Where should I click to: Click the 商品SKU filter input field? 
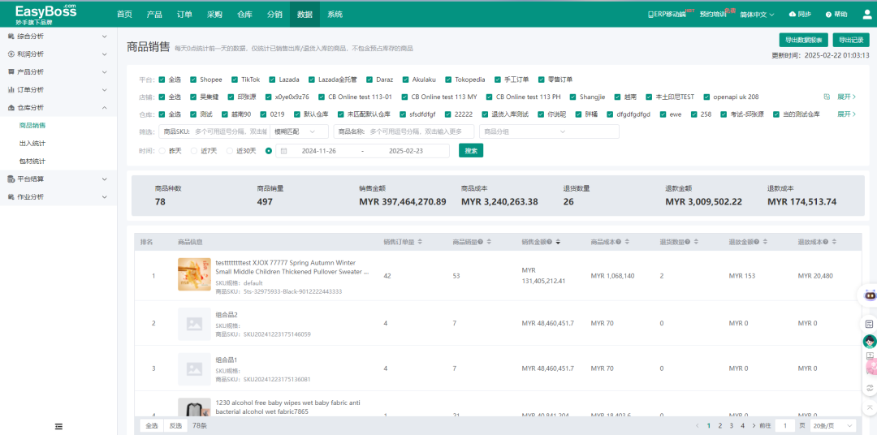coord(214,131)
